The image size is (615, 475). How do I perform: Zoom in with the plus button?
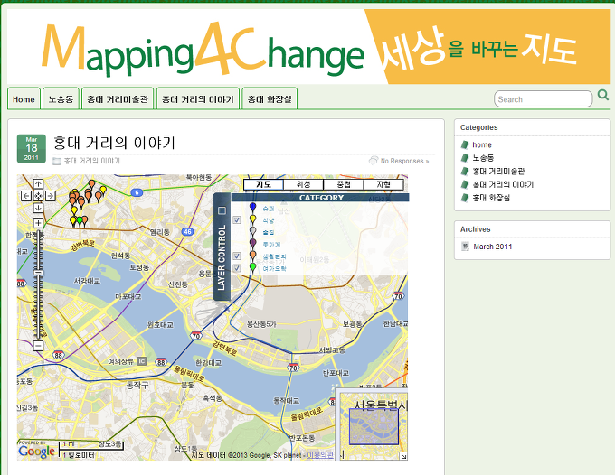click(38, 223)
